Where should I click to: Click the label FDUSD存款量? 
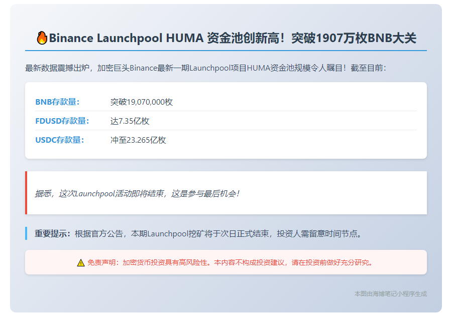[62, 121]
